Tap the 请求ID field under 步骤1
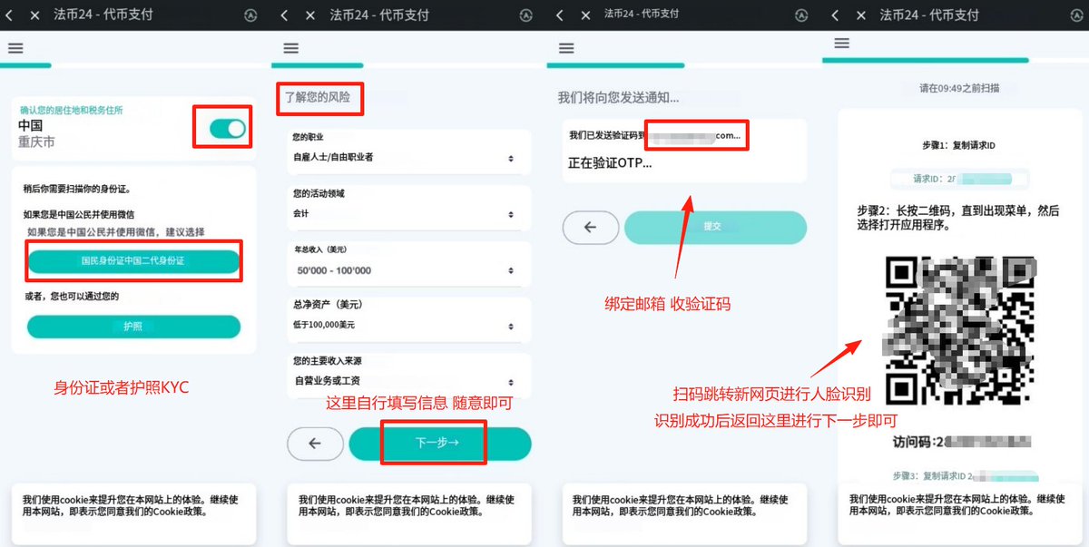 [961, 179]
